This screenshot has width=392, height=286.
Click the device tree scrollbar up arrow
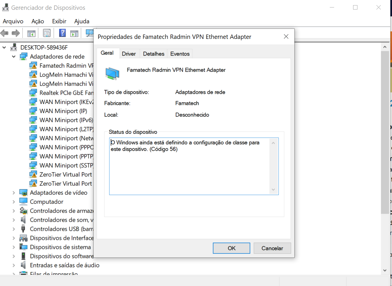coord(385,47)
